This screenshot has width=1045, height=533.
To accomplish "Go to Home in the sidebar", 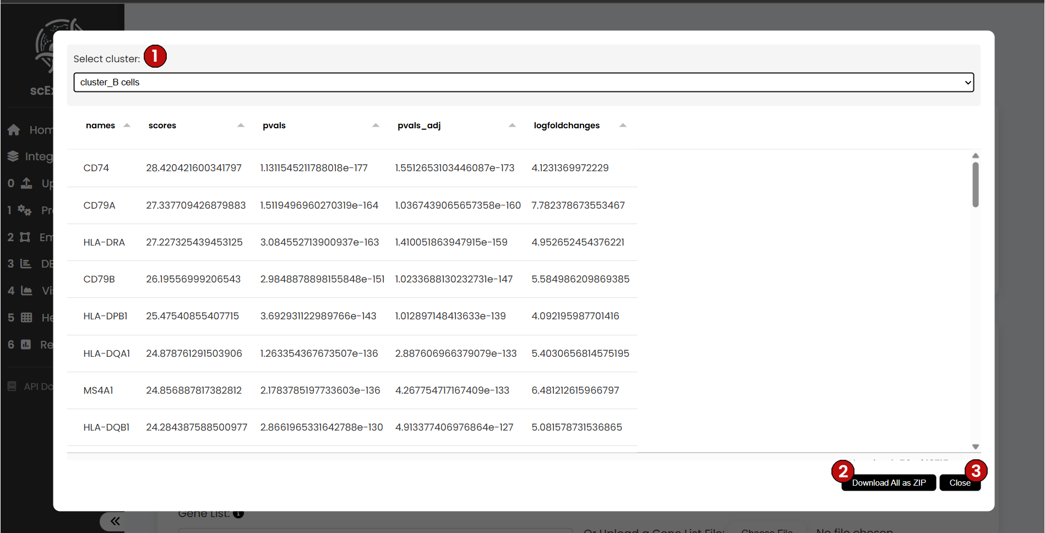I will (x=14, y=129).
